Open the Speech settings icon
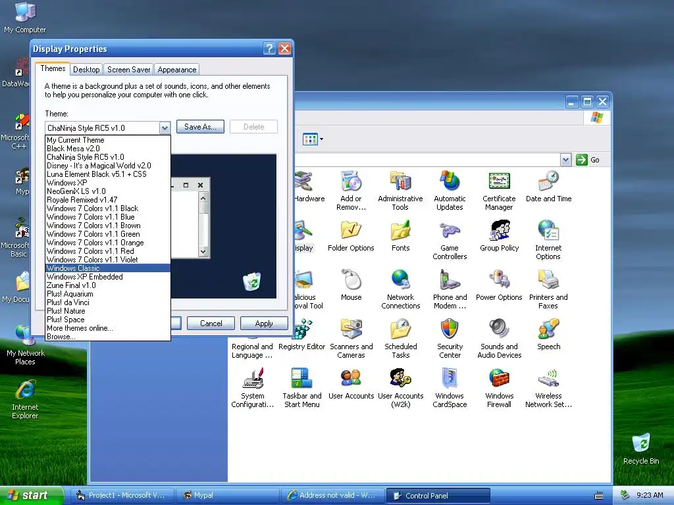 tap(548, 335)
